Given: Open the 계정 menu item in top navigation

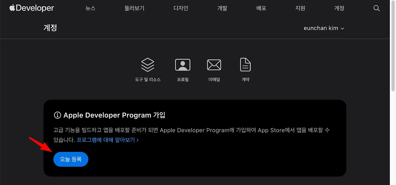Looking at the screenshot, I should [x=339, y=8].
